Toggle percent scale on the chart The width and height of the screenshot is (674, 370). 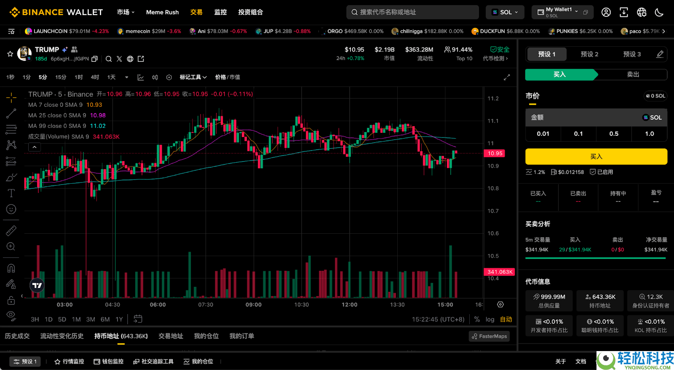click(x=477, y=320)
